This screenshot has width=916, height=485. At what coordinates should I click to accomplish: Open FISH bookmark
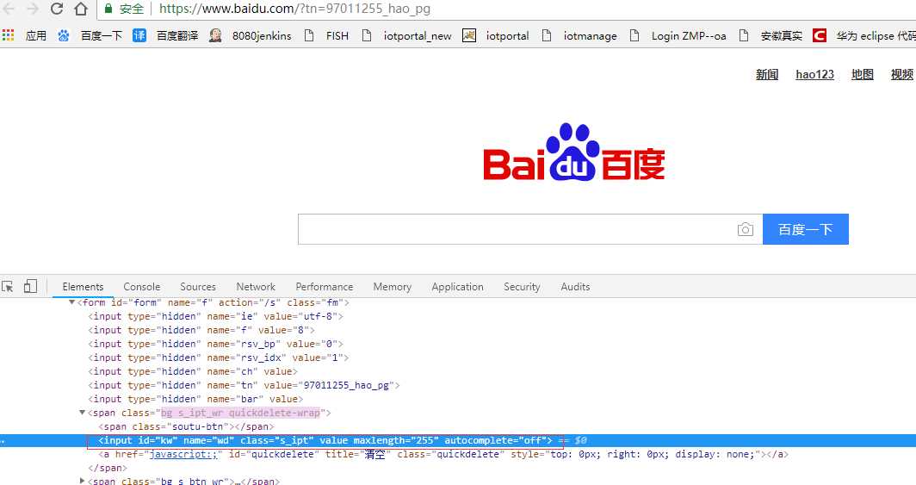tap(326, 35)
